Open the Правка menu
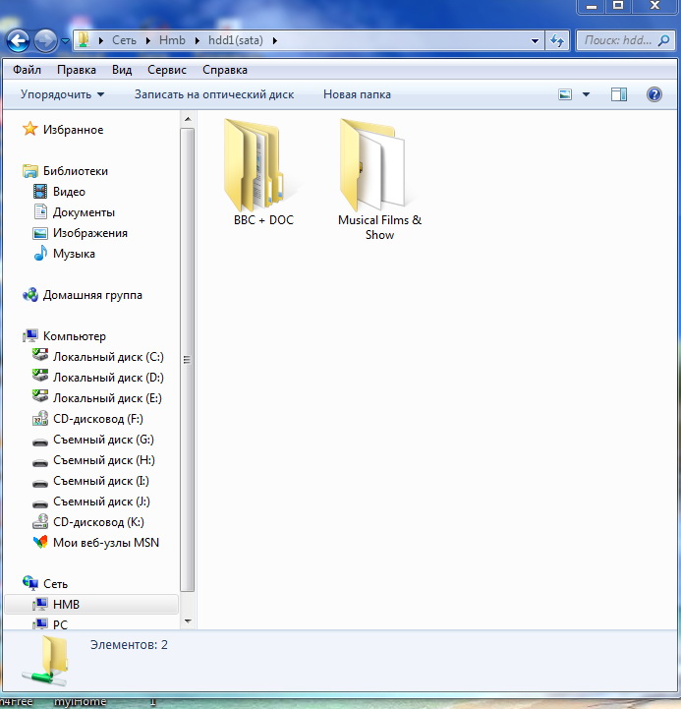This screenshot has width=681, height=709. coord(77,70)
